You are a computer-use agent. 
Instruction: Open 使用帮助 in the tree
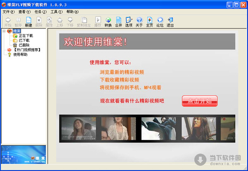pos(20,55)
